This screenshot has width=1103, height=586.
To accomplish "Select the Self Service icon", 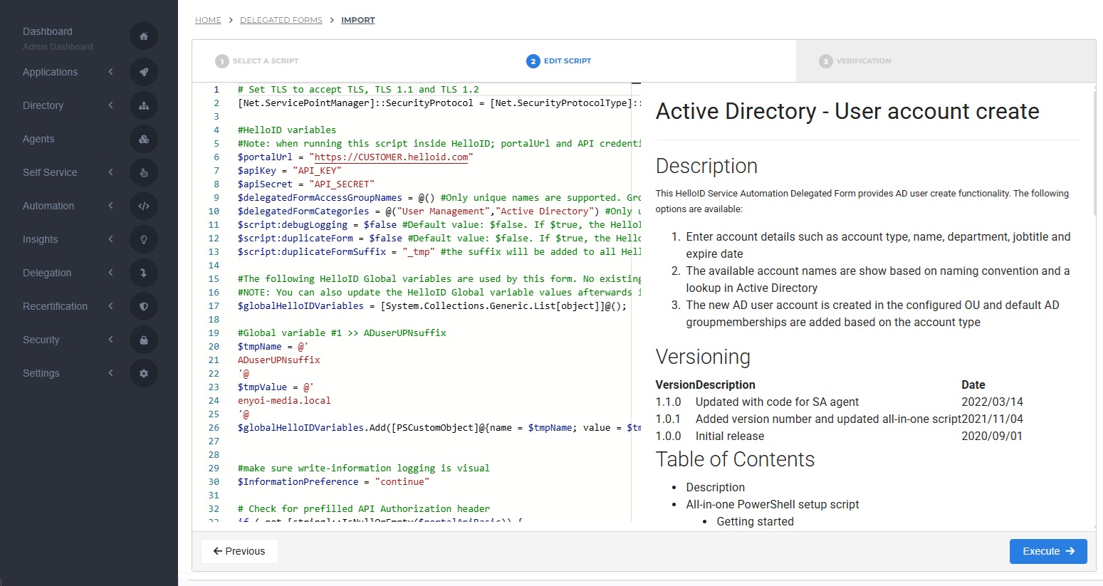I will 144,172.
